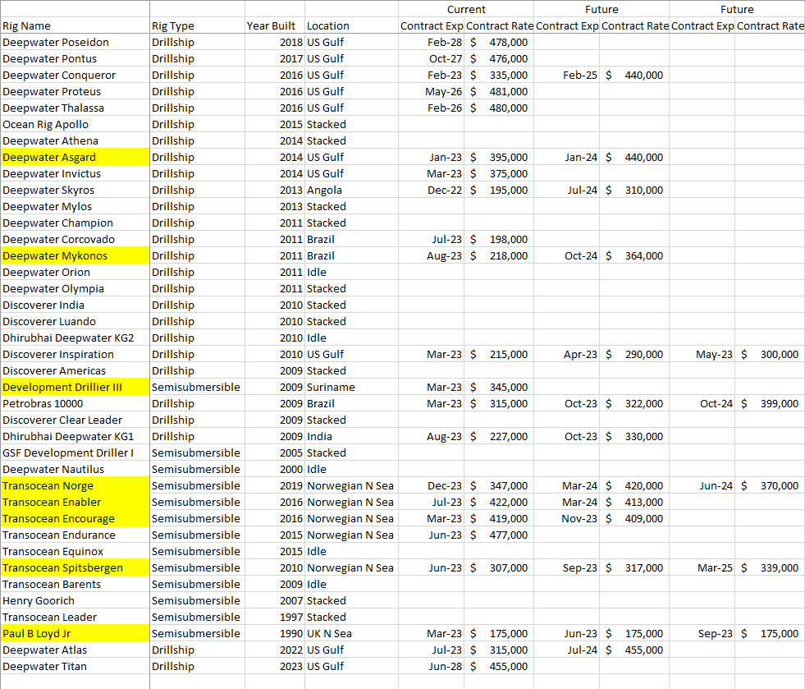The image size is (805, 689).
Task: Select Transocean Endurance's 477,000 rate
Action: pos(498,535)
